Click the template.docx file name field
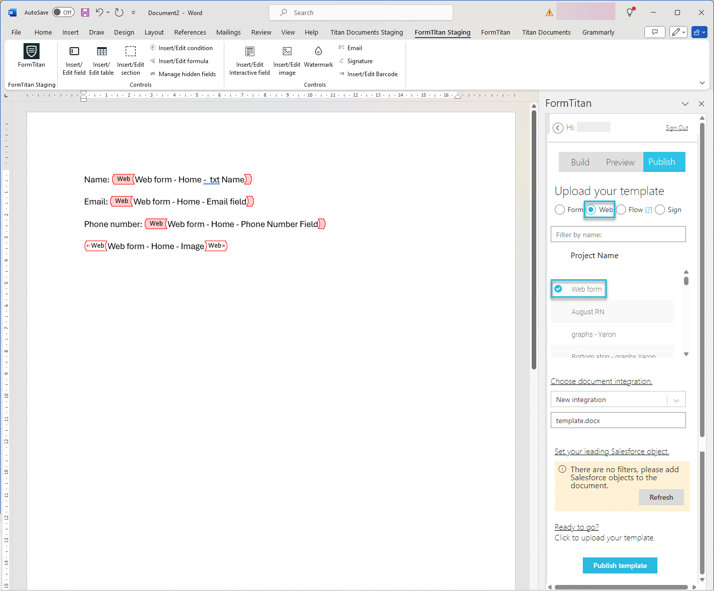Screen dimensions: 714x591 pyautogui.click(x=618, y=420)
